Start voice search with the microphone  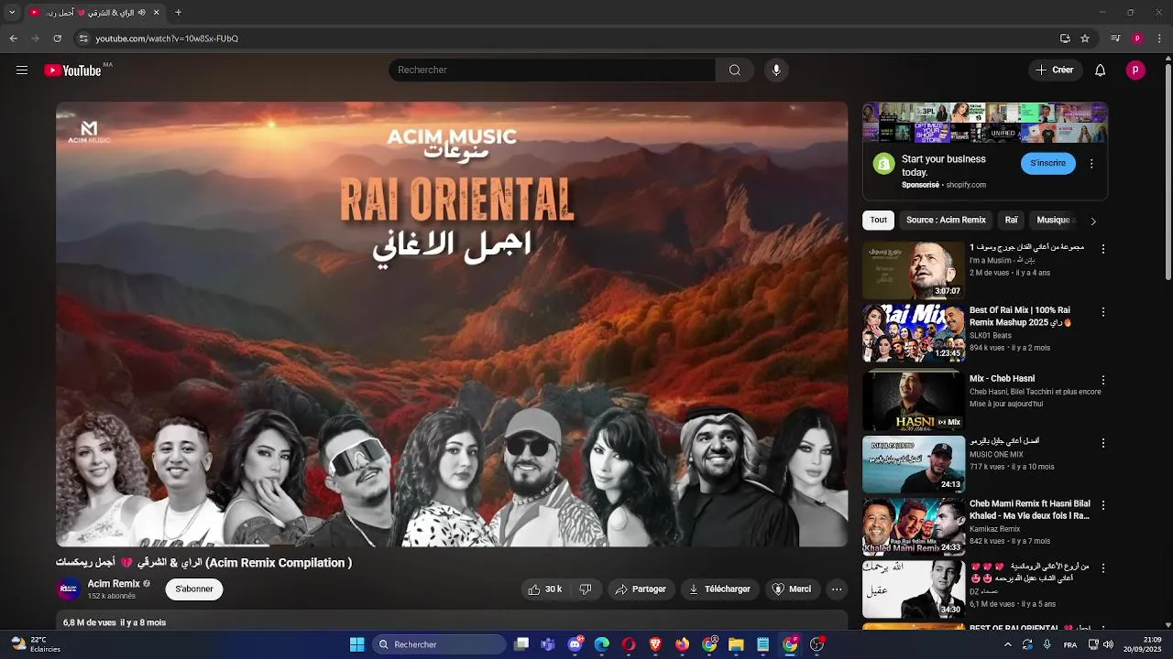pyautogui.click(x=776, y=70)
